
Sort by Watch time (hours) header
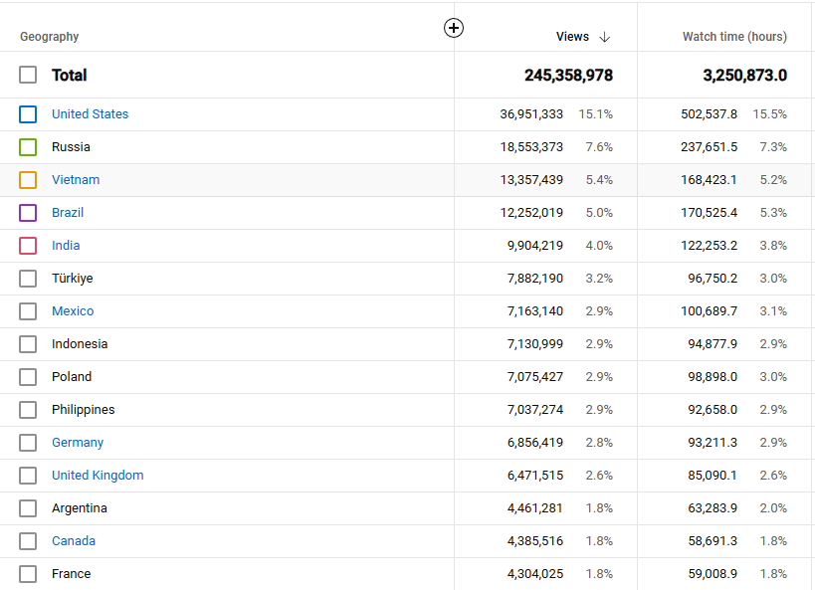[734, 37]
